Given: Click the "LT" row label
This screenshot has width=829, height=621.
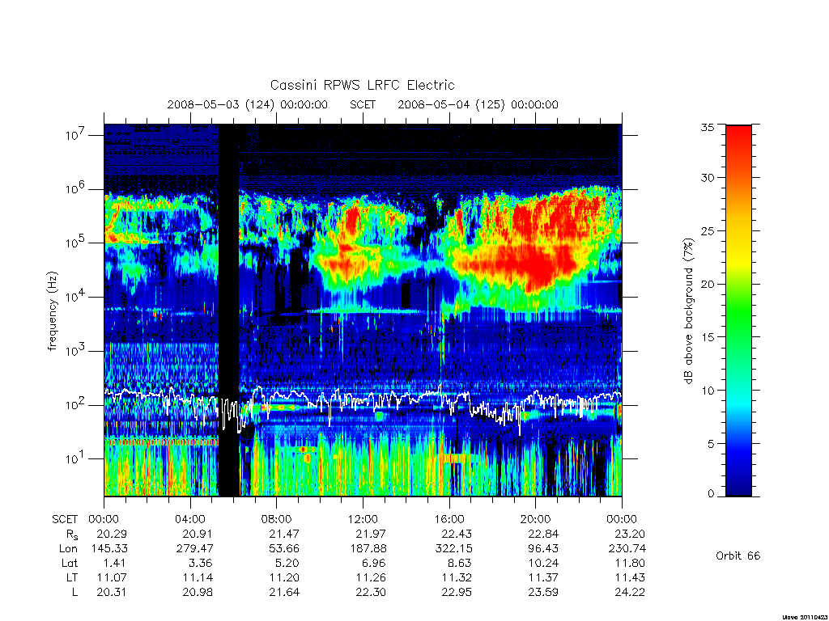Looking at the screenshot, I should (x=72, y=577).
